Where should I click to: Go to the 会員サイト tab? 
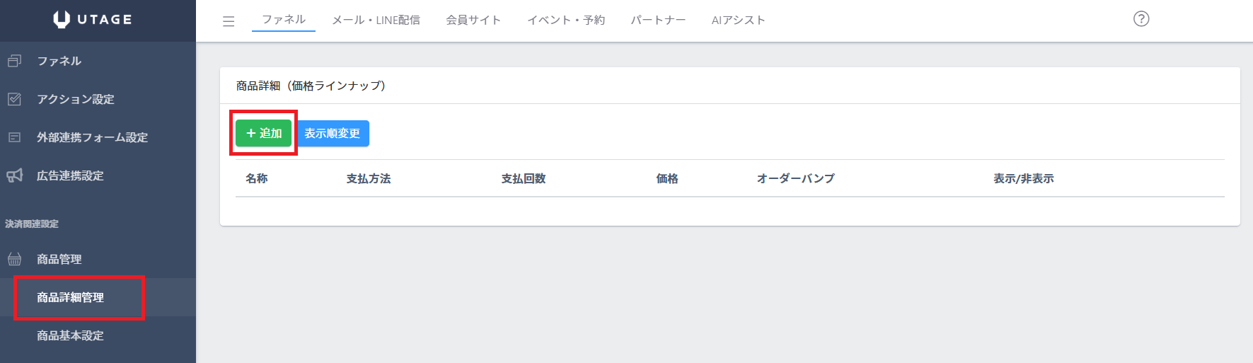[x=473, y=20]
